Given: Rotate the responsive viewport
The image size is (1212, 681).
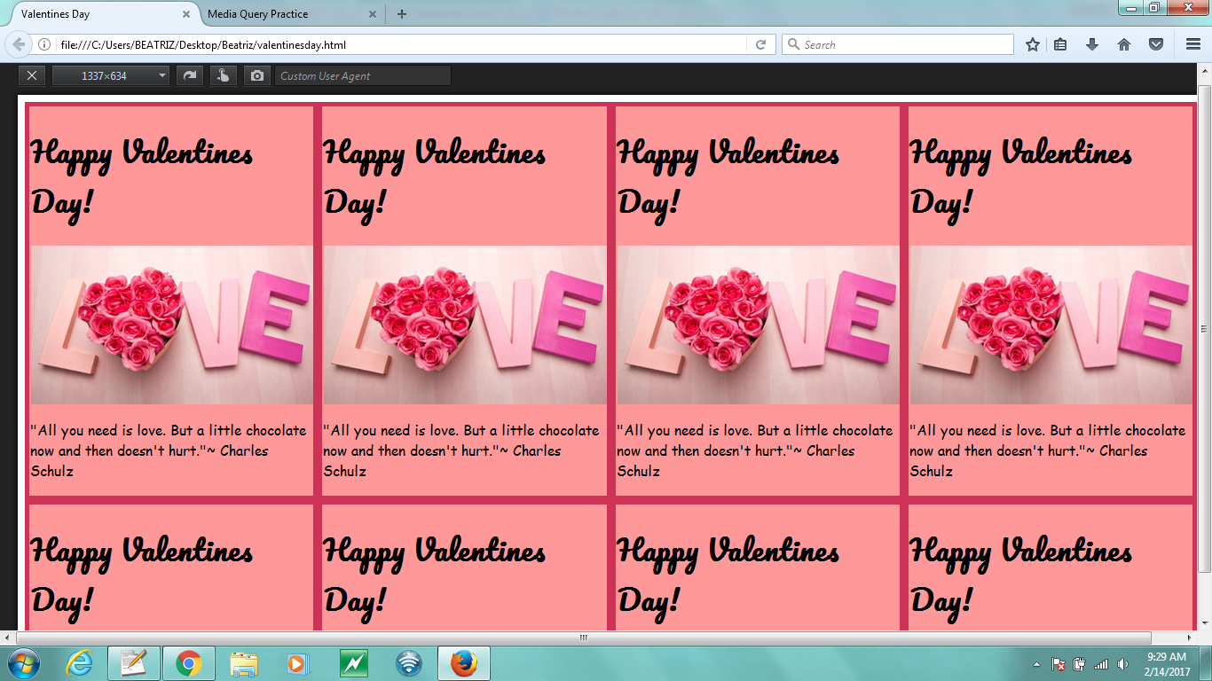Looking at the screenshot, I should [x=189, y=76].
